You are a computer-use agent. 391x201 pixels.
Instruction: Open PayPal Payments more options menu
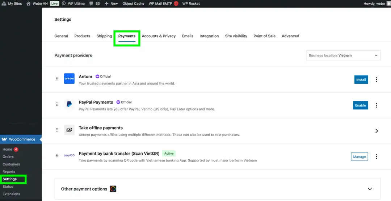tap(376, 105)
